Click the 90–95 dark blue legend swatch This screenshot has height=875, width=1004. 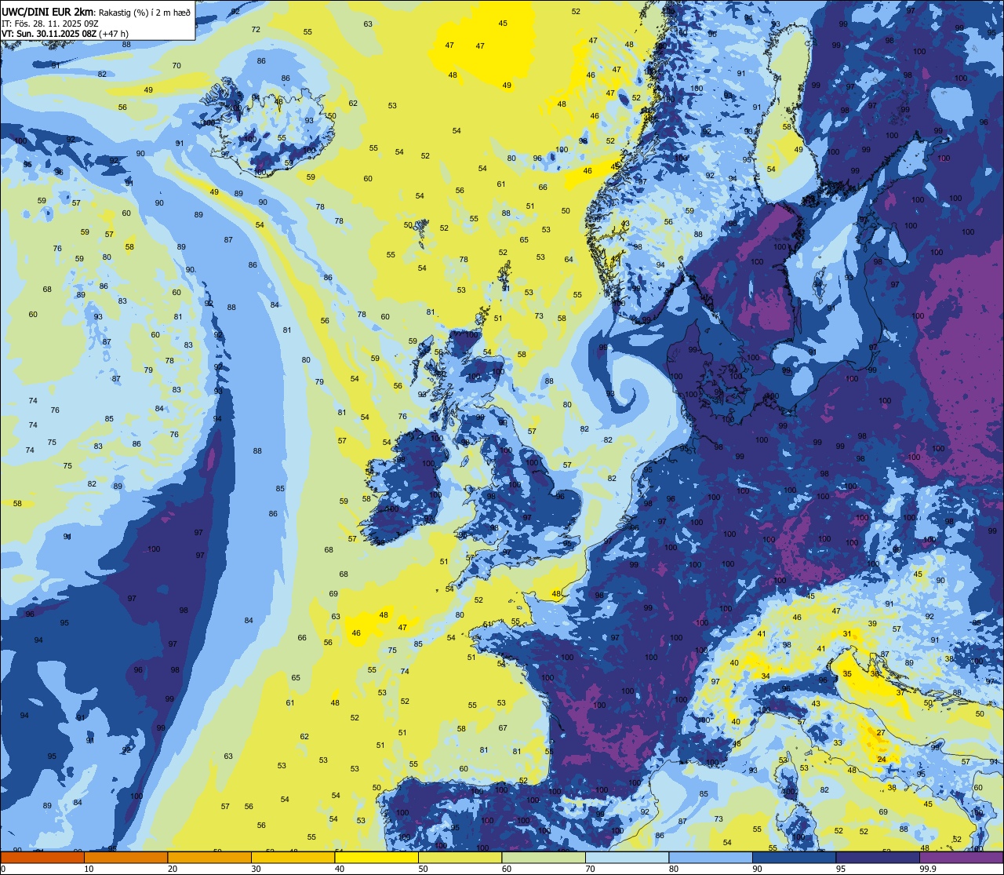[794, 857]
